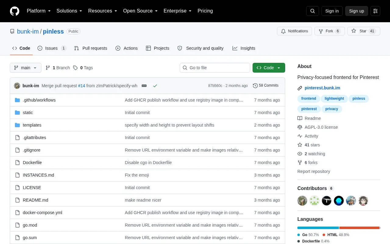The height and width of the screenshot is (244, 390).
Task: View the 1 Branch list
Action: coord(58,68)
